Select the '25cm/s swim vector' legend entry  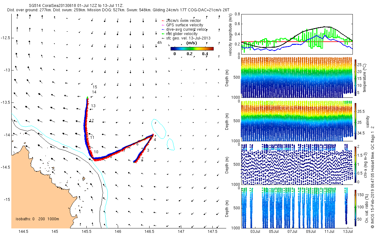tap(183, 21)
